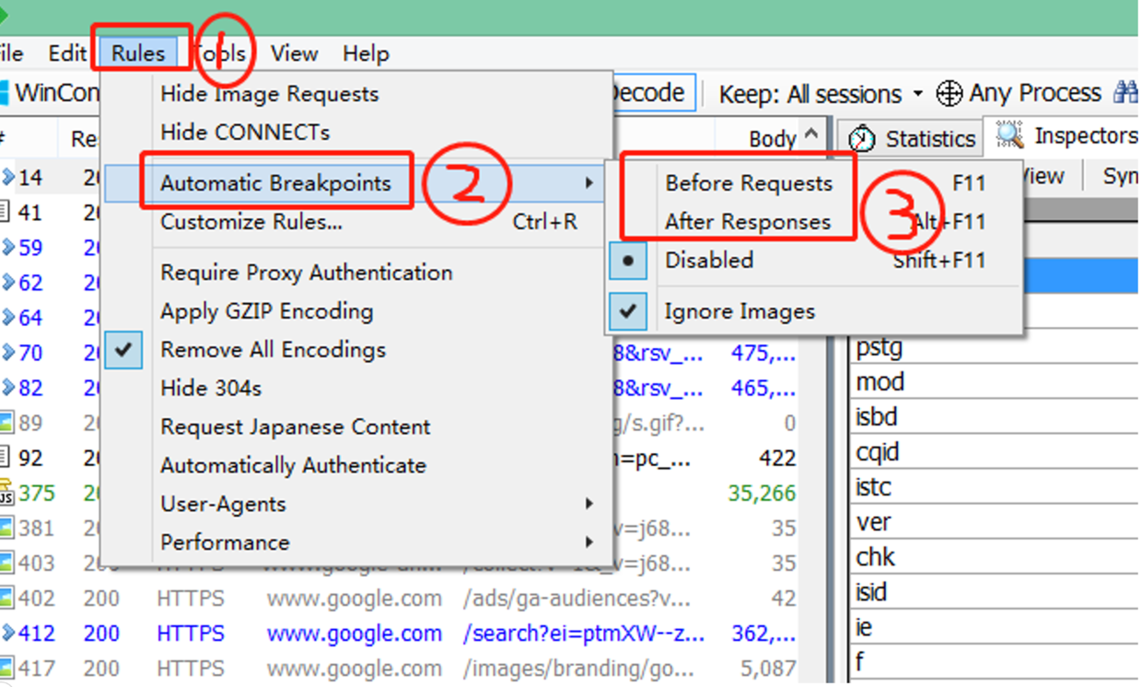
Task: Click the document icon on row 92
Action: click(5, 458)
